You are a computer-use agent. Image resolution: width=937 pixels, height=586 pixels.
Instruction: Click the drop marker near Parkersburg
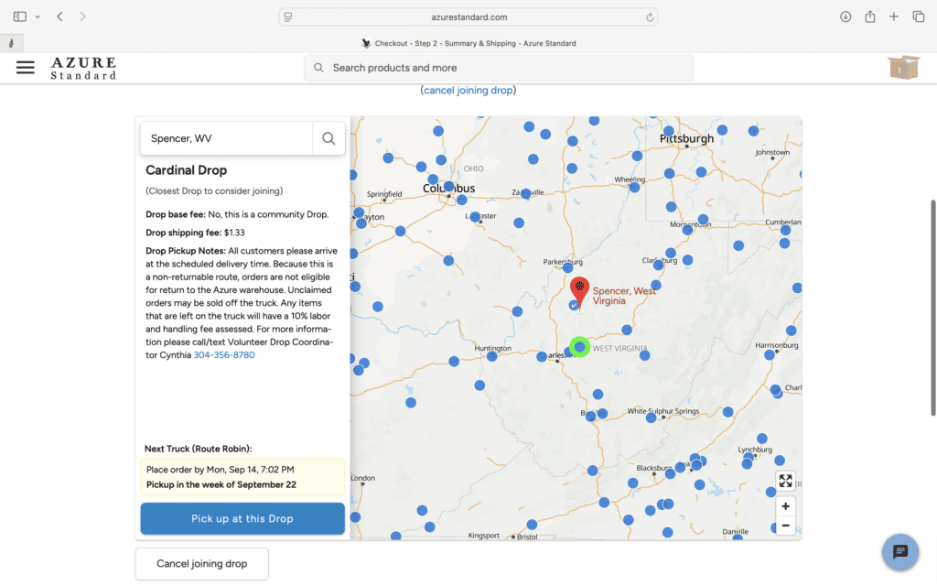(567, 267)
